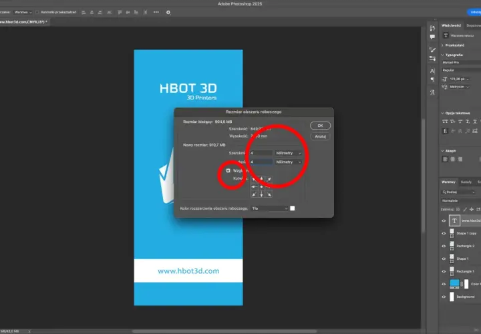Viewport: 481px width, 334px height.
Task: Click the white extension color swatch
Action: coord(293,208)
